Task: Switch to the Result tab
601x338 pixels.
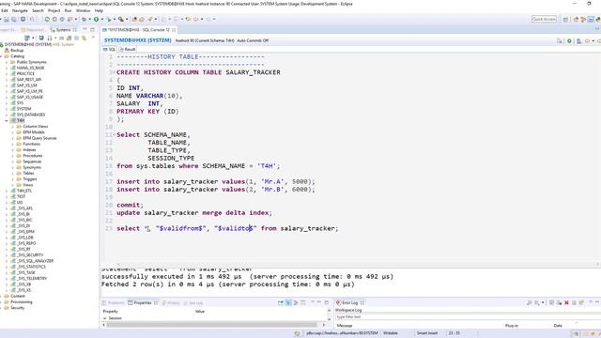Action: pyautogui.click(x=128, y=50)
